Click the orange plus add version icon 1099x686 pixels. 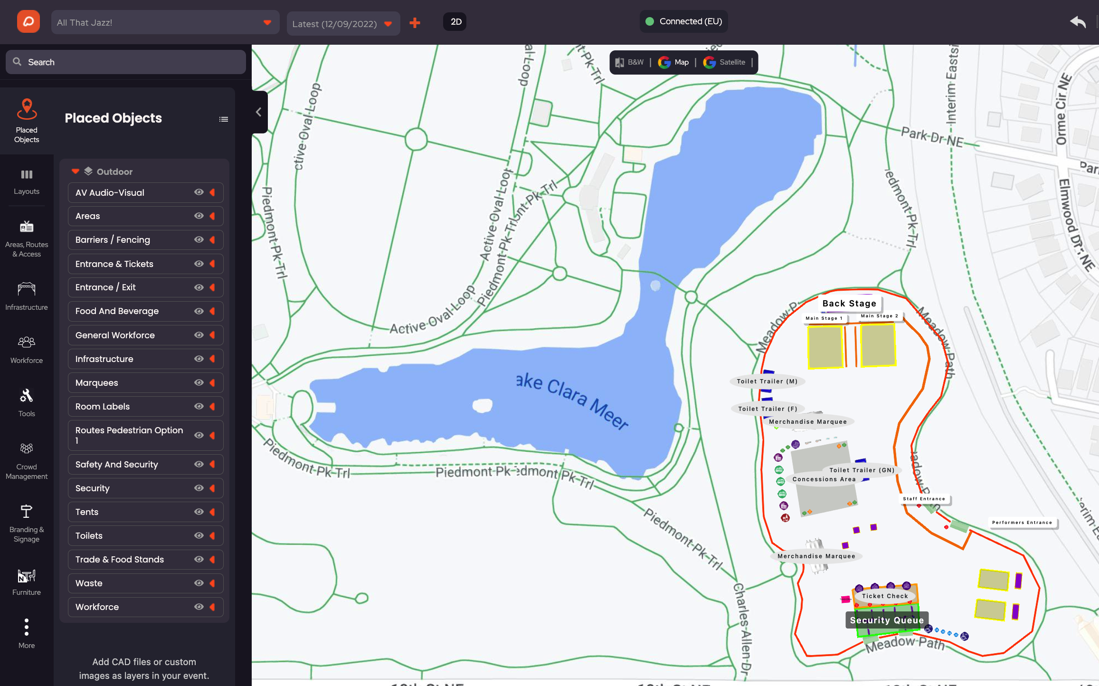415,23
